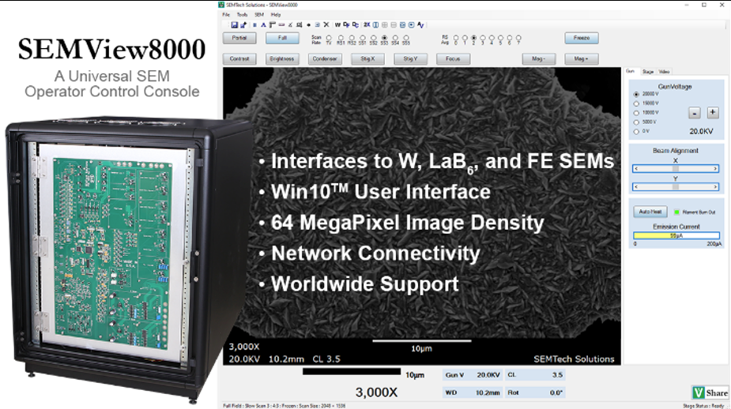
Task: Click the second D-shaped icon before 2X
Action: [356, 24]
